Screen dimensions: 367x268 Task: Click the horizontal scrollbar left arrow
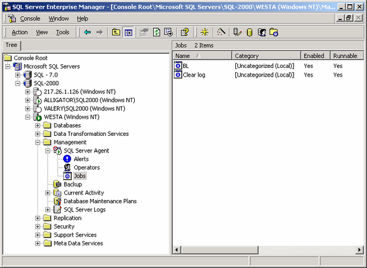click(176, 250)
